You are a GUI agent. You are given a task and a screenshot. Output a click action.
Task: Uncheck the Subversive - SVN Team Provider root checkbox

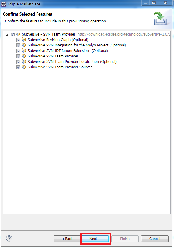(x=12, y=34)
